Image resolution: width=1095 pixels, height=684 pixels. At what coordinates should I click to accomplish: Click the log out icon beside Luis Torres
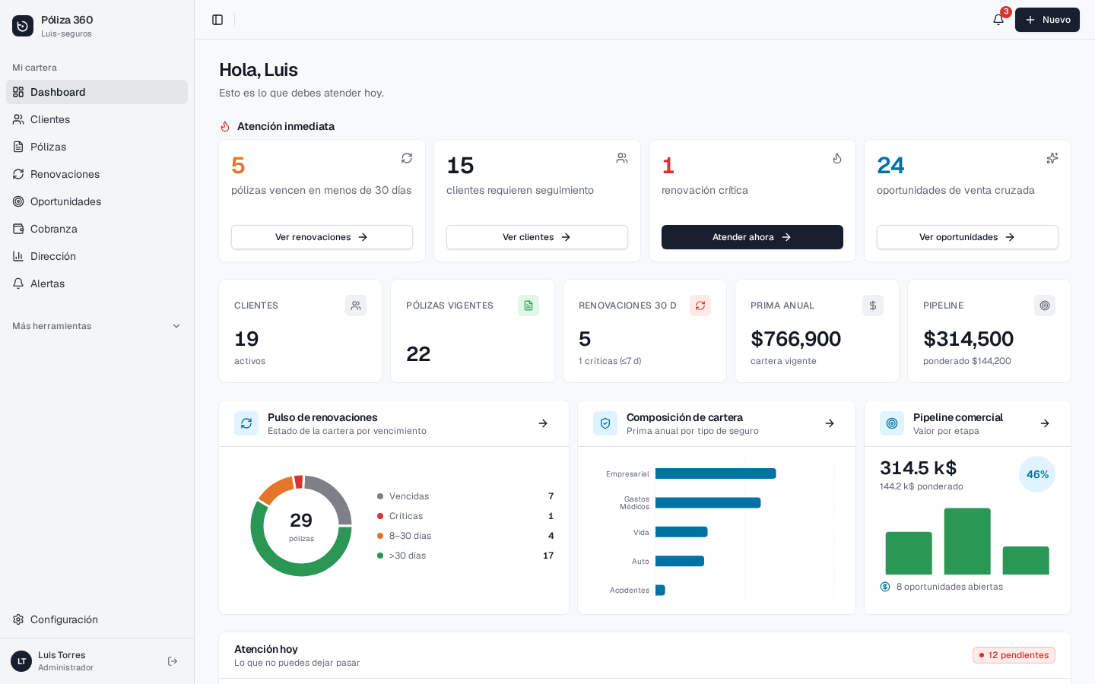(x=173, y=661)
